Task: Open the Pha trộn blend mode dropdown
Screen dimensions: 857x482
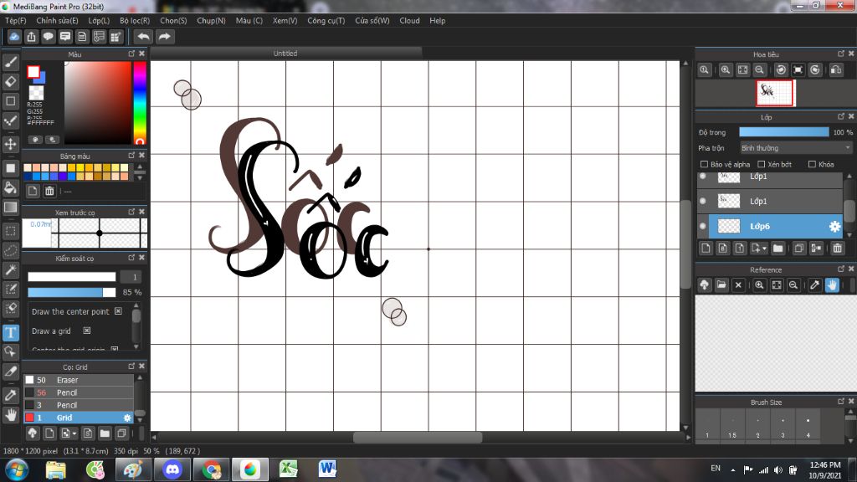Action: coord(797,148)
